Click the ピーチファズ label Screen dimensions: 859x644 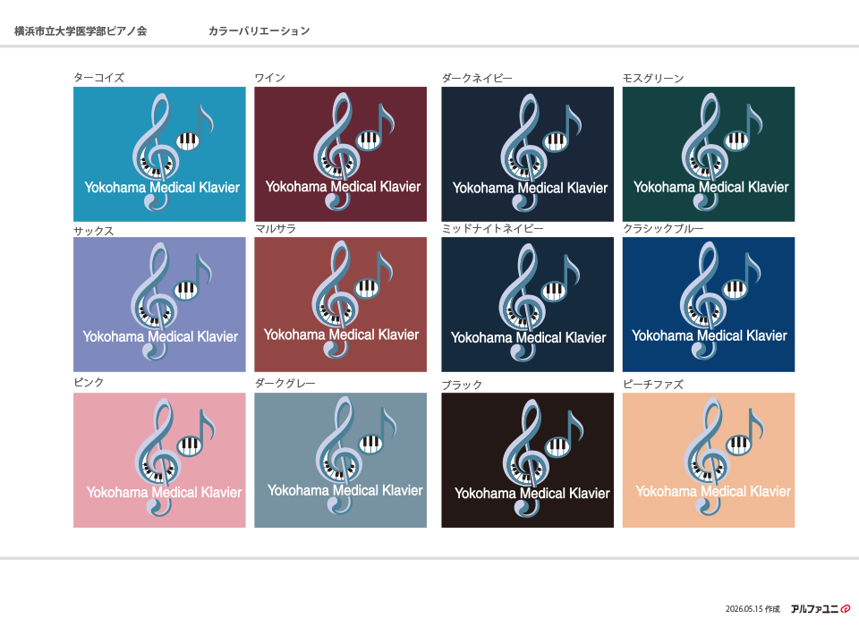coord(653,385)
